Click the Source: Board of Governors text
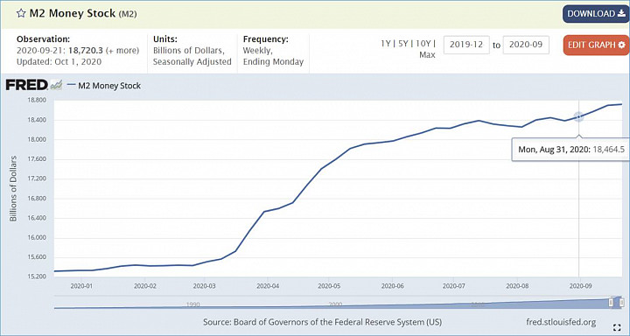 (322, 322)
